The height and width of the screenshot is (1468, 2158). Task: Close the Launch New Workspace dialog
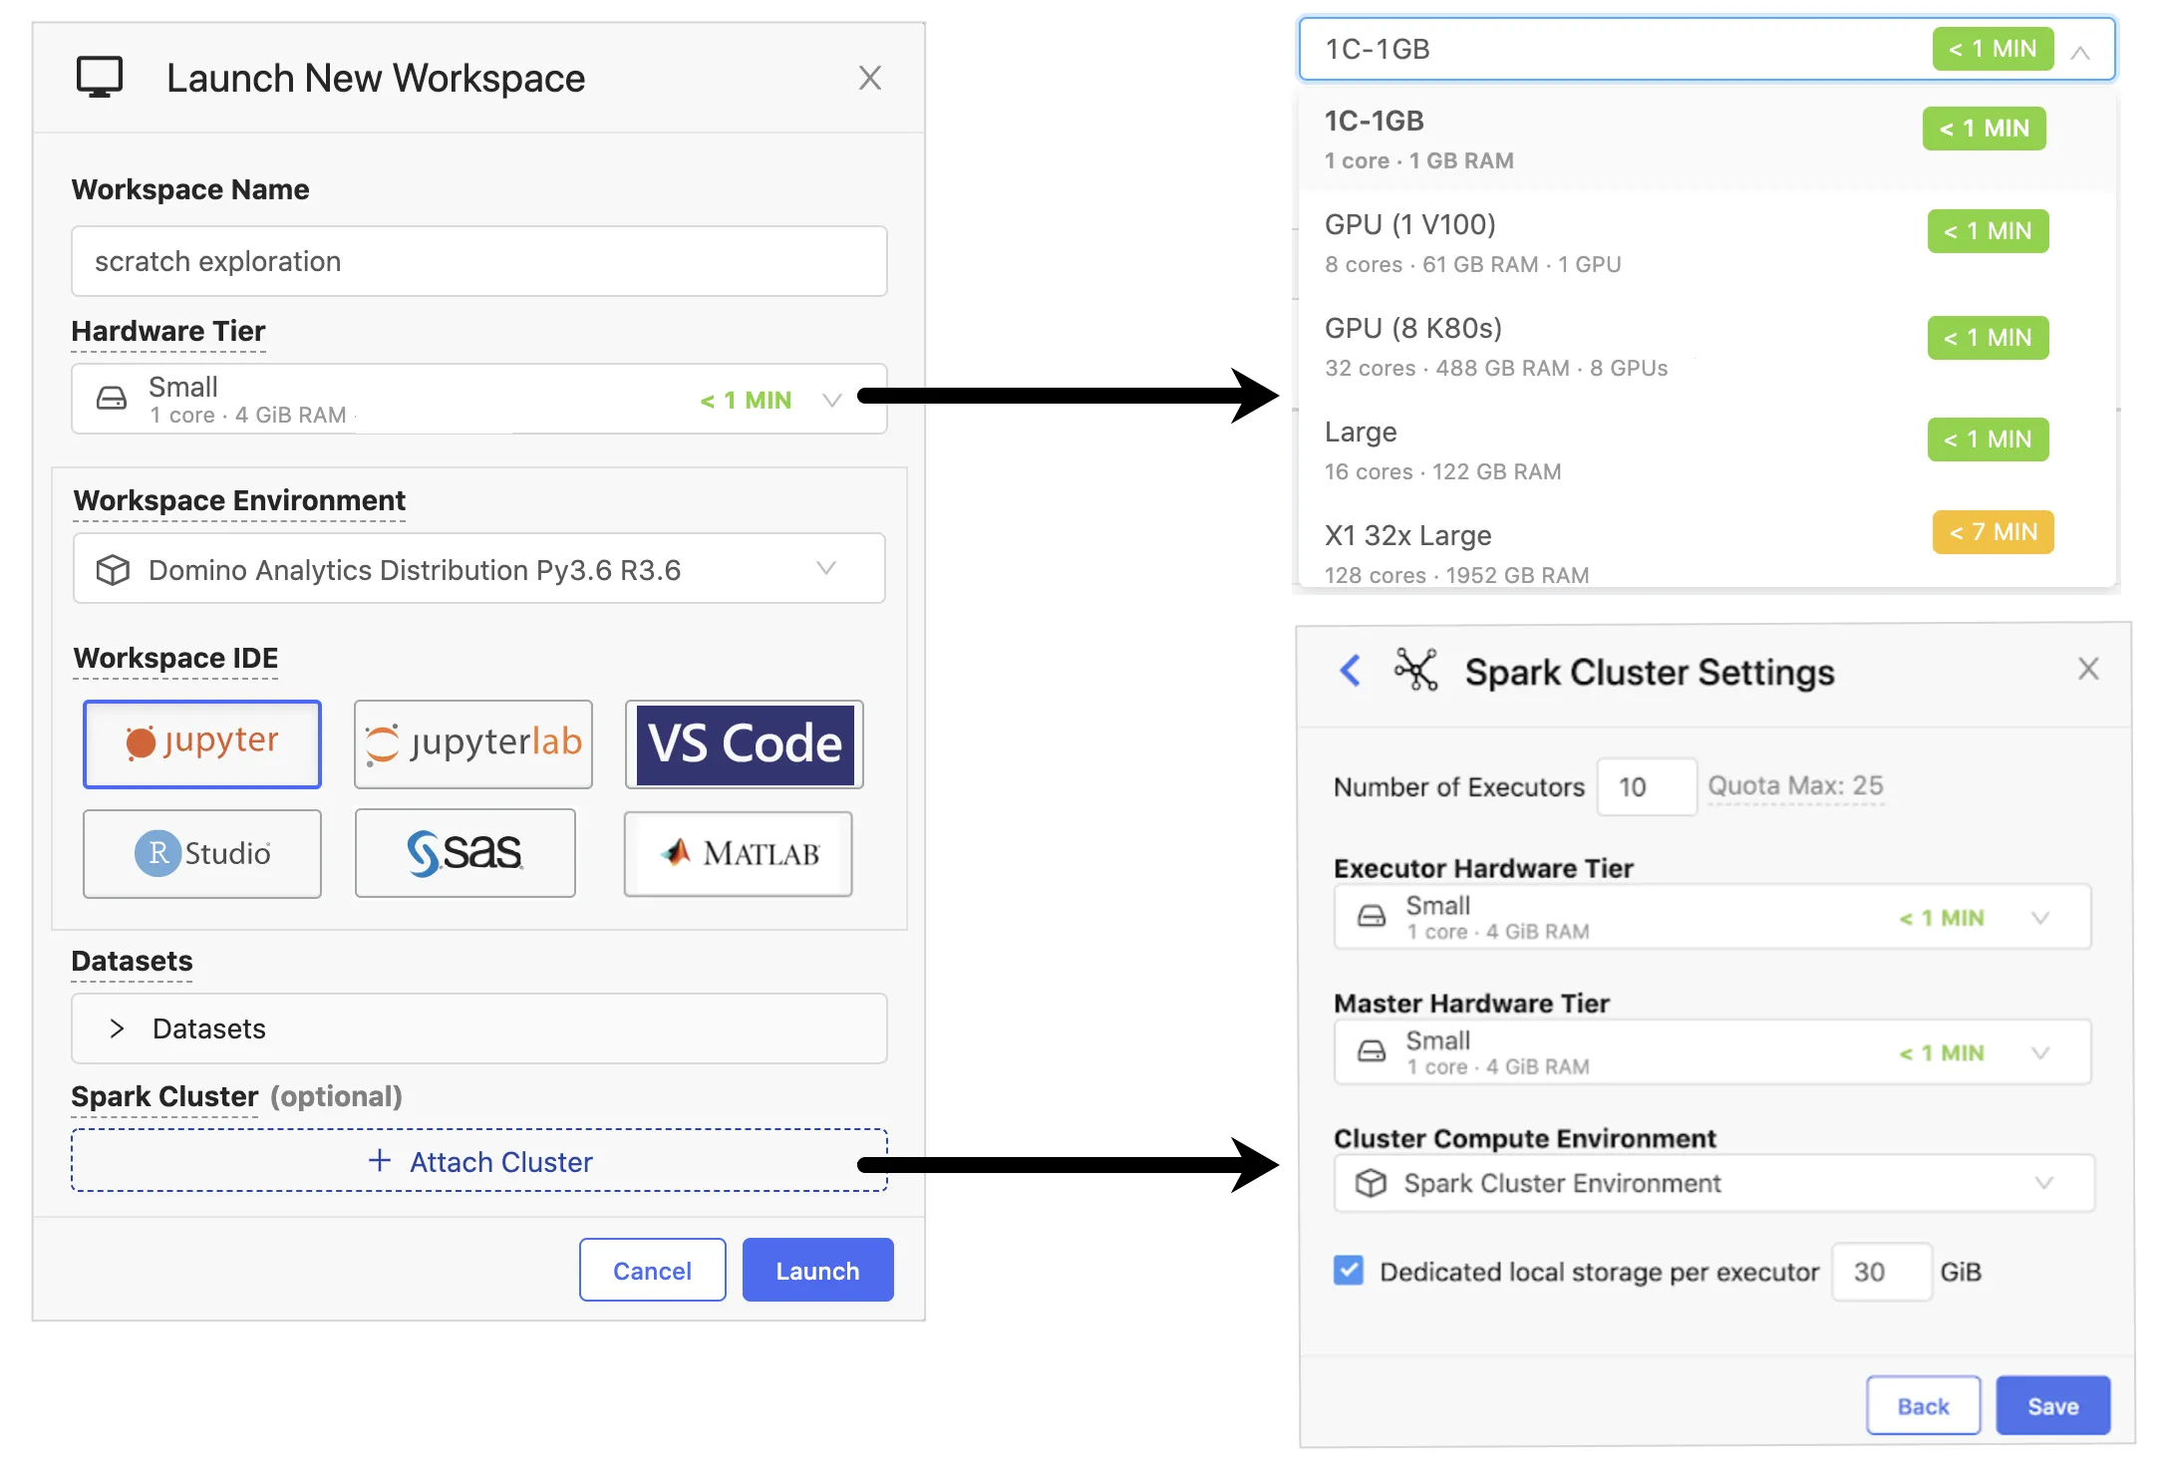[x=869, y=78]
